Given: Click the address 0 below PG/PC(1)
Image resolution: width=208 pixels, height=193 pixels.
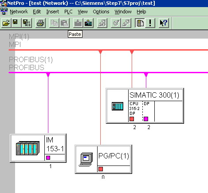Looking at the screenshot, I should [103, 177].
